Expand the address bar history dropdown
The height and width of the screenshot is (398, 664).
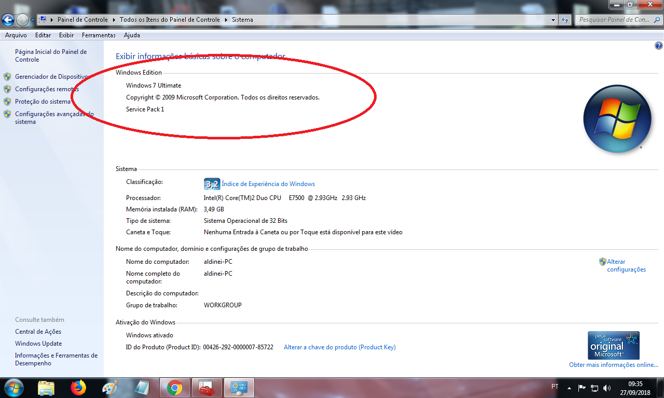pos(554,20)
